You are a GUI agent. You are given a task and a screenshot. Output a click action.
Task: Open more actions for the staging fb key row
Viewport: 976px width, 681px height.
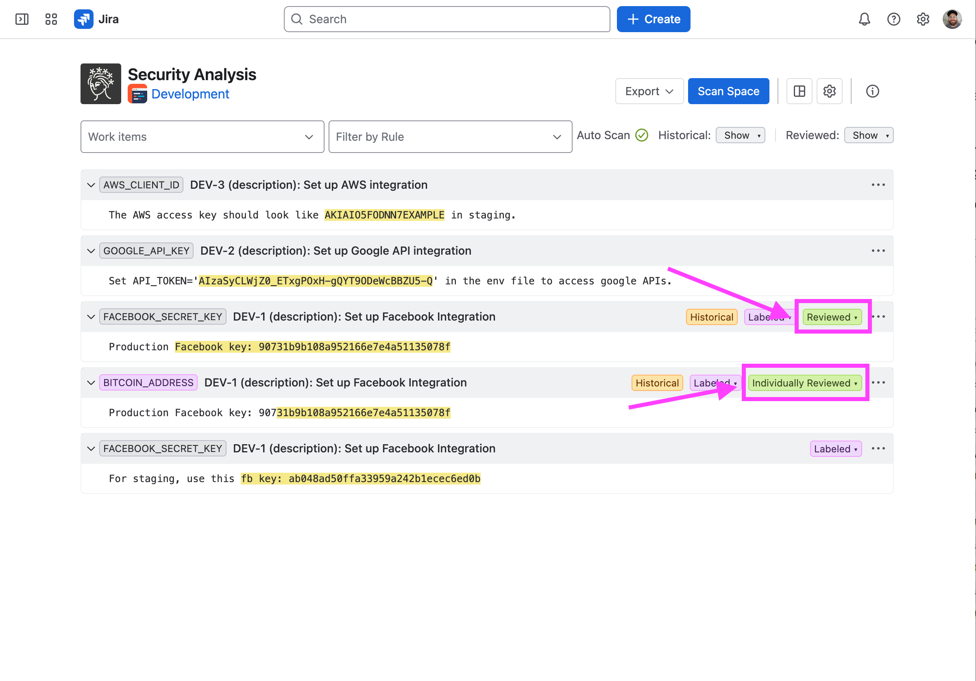(x=878, y=448)
